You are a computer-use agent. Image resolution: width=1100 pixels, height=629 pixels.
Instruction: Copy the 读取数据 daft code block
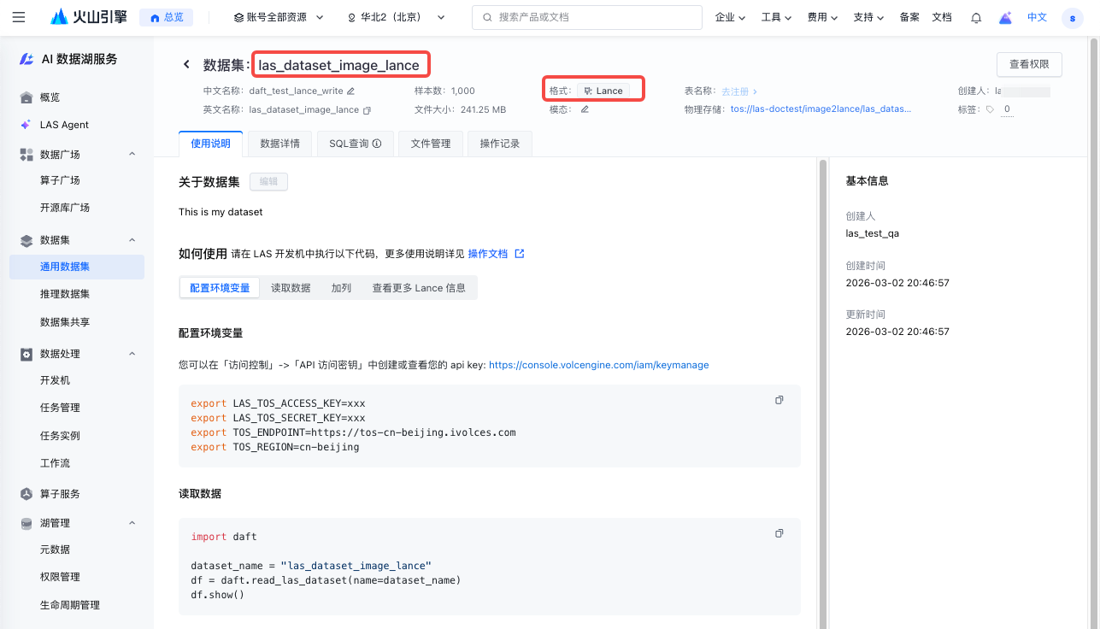[x=779, y=533]
